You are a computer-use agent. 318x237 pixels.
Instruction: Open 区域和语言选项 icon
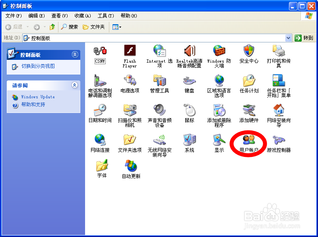(219, 80)
